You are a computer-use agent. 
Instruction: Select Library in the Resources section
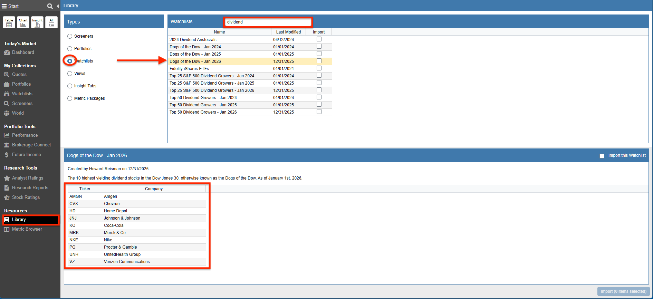coord(31,220)
